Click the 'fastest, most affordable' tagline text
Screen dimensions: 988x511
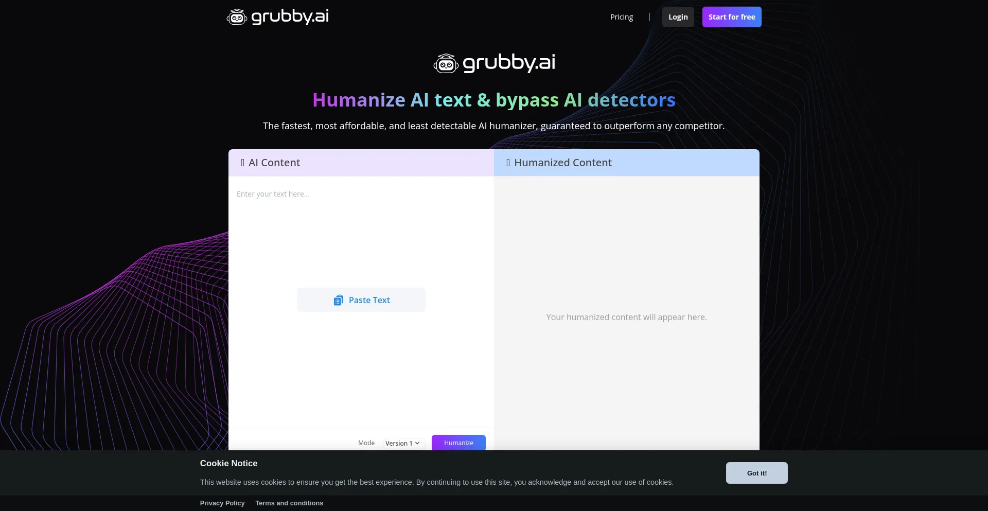494,126
